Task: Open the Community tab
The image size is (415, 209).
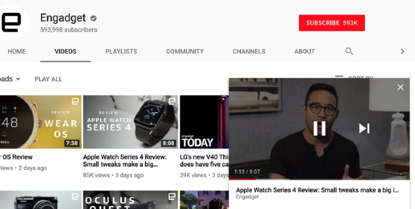Action: coord(185,52)
